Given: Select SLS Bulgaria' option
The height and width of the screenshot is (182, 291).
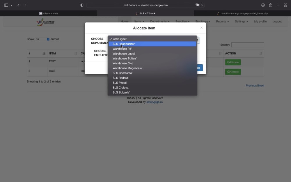Looking at the screenshot, I should (x=152, y=92).
